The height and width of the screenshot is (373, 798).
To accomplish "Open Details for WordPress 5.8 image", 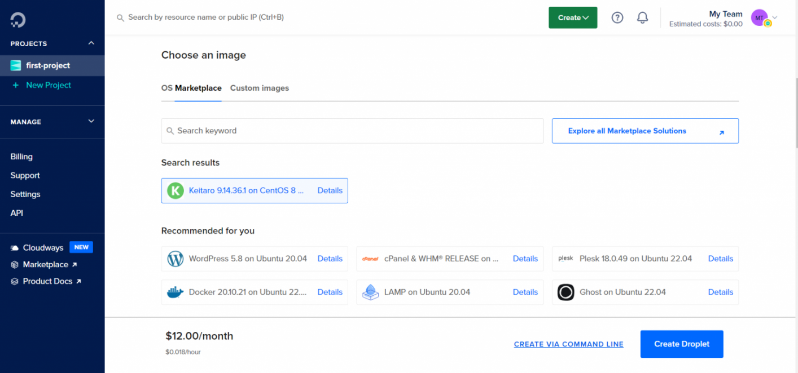I will click(x=330, y=259).
